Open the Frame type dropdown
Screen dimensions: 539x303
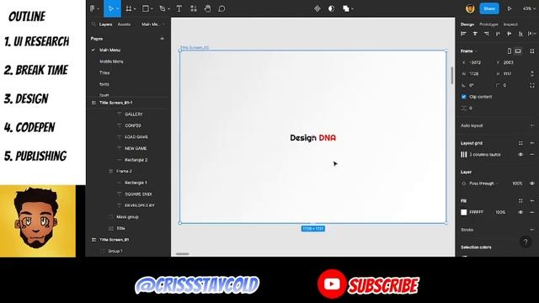[469, 50]
